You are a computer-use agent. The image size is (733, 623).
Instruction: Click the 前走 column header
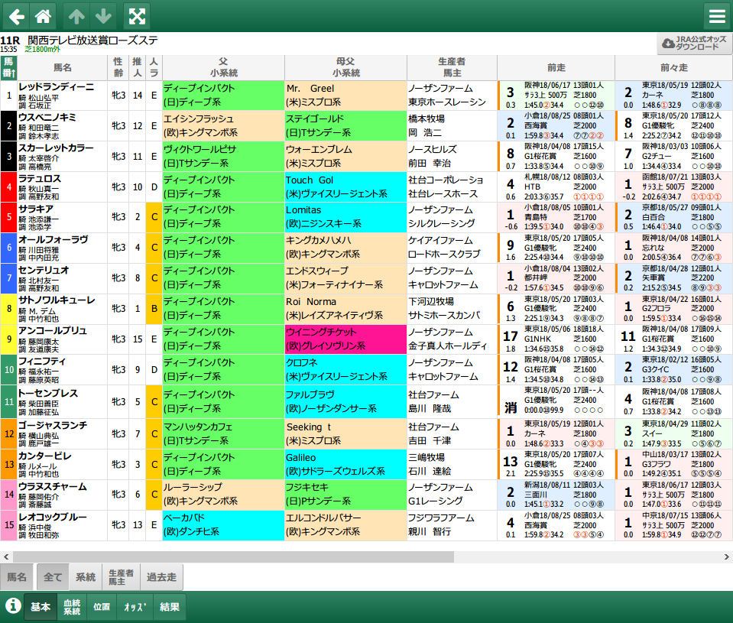[556, 67]
